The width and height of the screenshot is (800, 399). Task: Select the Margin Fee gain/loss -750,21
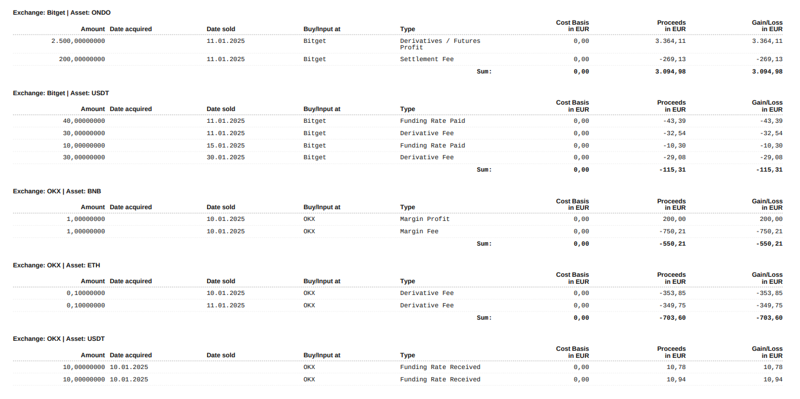(x=769, y=232)
